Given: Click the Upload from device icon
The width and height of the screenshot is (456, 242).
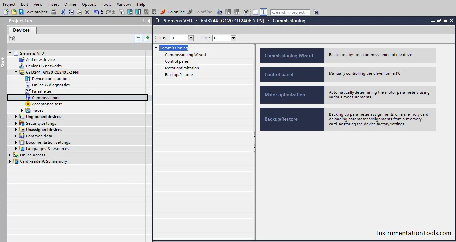Looking at the screenshot, I should (x=138, y=12).
